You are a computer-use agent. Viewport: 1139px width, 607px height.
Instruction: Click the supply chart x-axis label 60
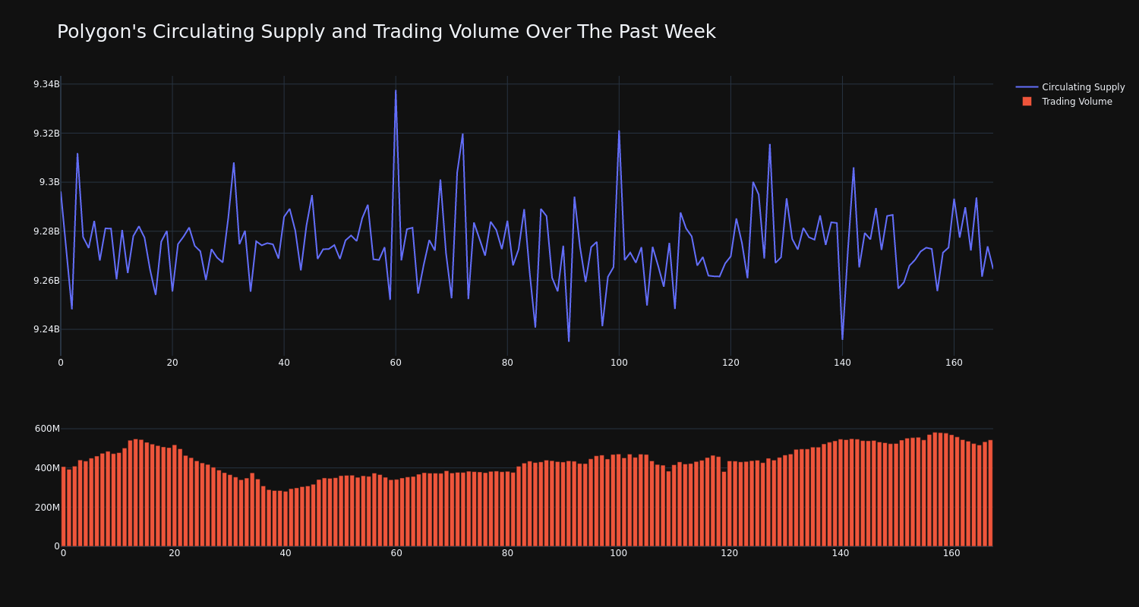point(396,363)
